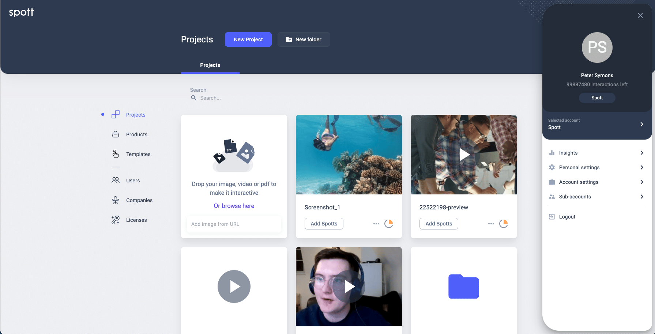Click the Sub-accounts people icon
Viewport: 655px width, 334px height.
point(552,197)
